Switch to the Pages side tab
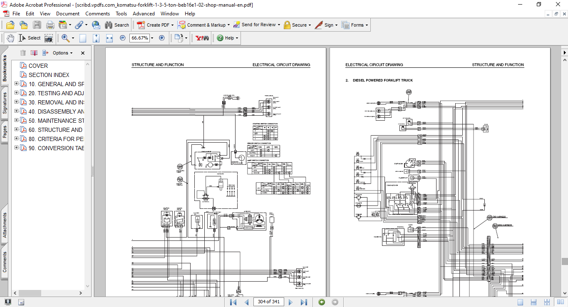568x307 pixels. pos(5,132)
